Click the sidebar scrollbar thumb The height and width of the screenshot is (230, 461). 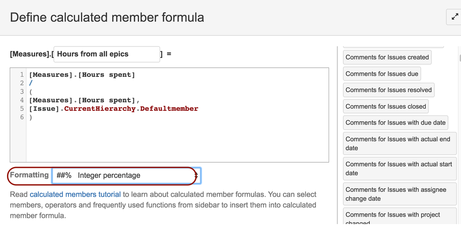click(x=460, y=57)
